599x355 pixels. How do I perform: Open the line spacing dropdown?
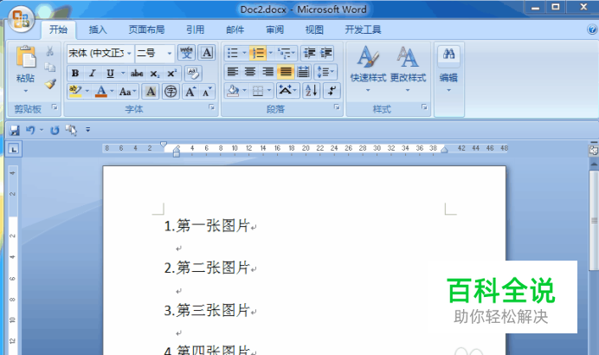point(325,72)
